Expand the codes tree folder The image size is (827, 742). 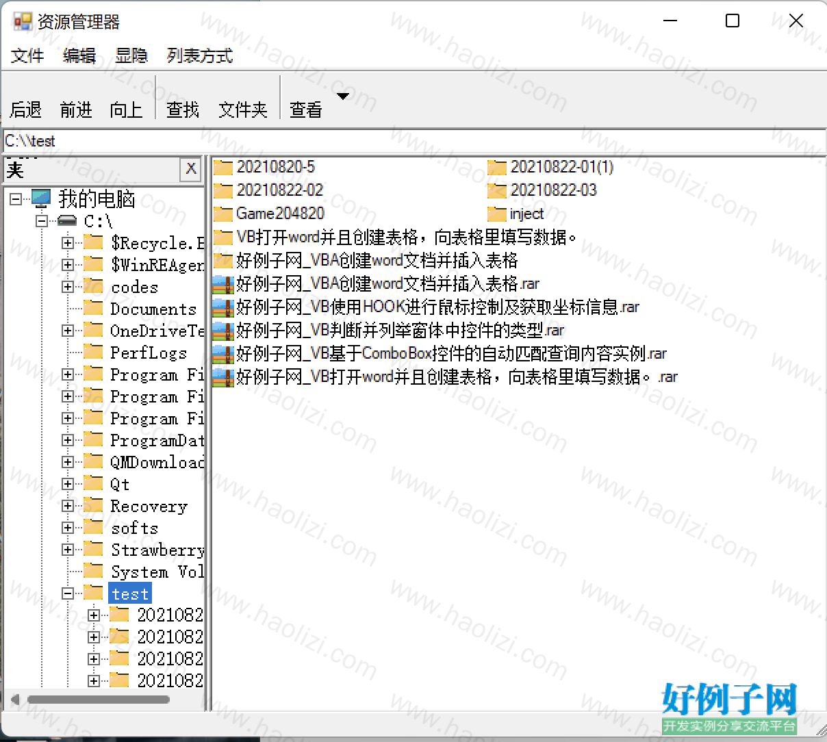pos(68,287)
